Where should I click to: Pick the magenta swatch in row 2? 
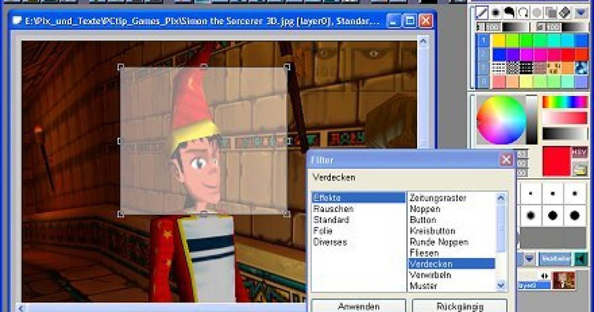coord(527,54)
